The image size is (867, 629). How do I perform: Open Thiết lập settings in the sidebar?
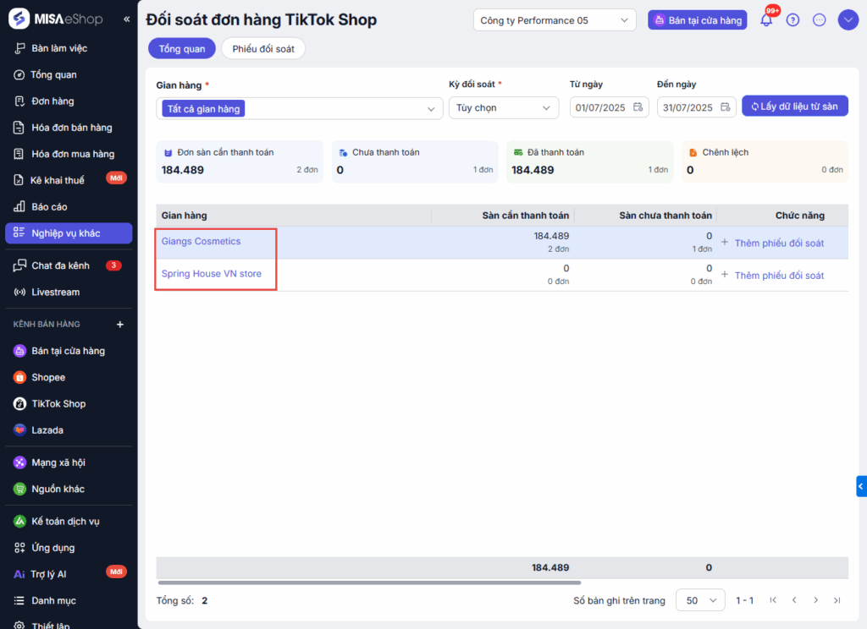tap(50, 625)
